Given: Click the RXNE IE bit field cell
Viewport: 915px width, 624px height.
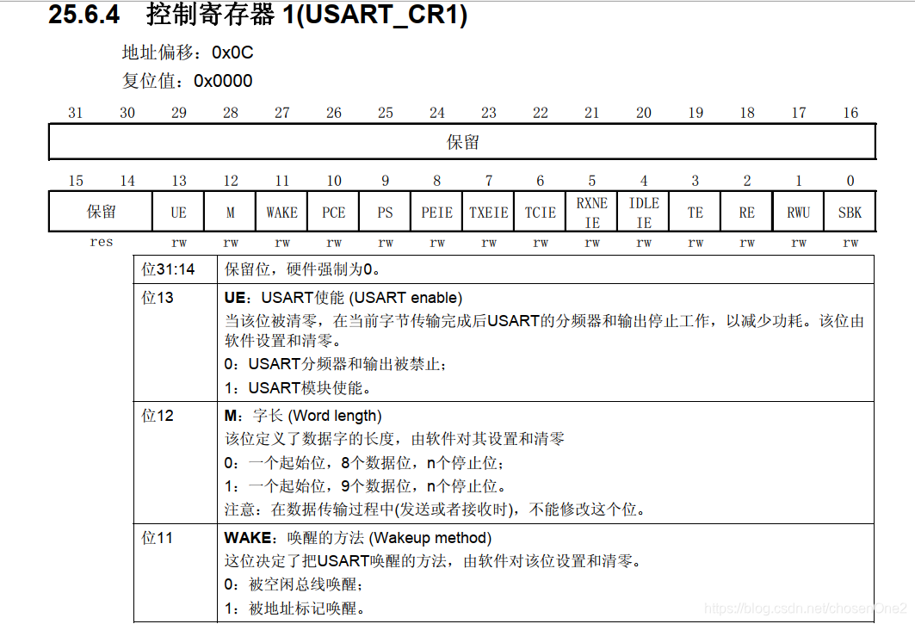Looking at the screenshot, I should [x=591, y=212].
